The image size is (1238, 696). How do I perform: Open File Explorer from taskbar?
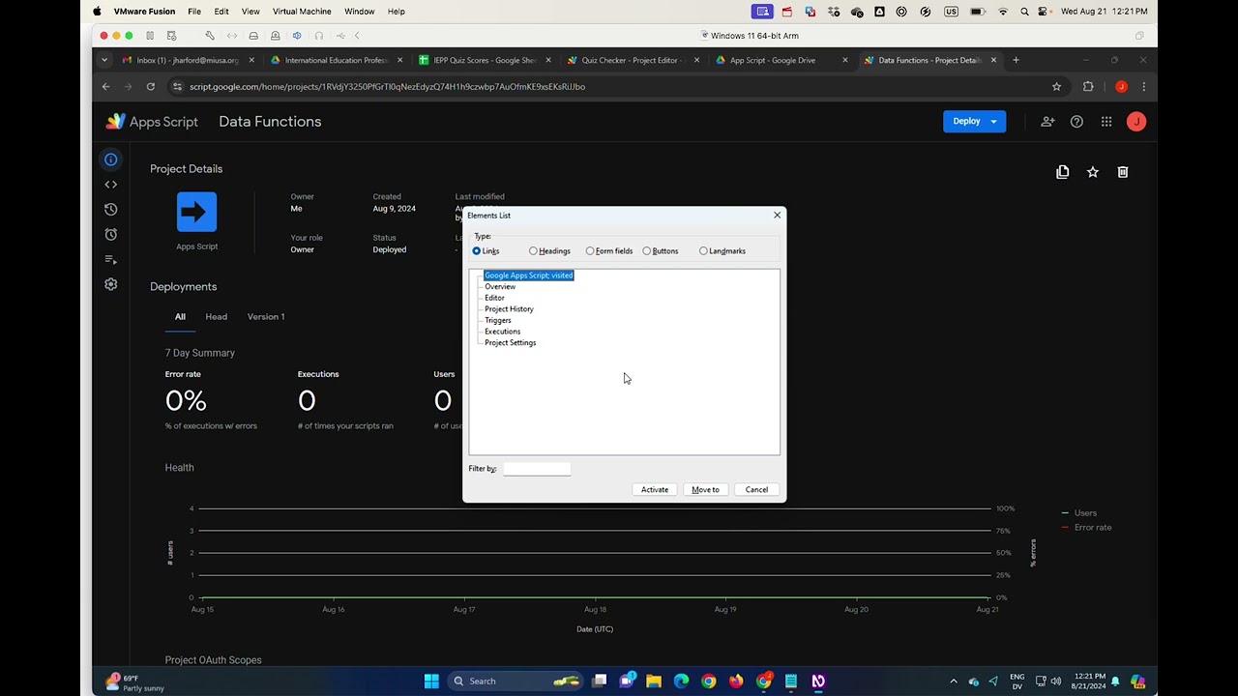654,681
